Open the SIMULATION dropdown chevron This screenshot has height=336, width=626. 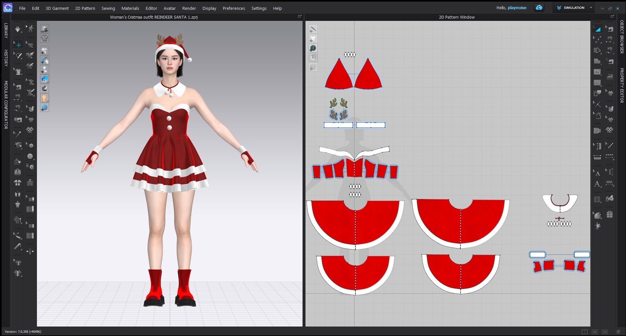coord(591,7)
